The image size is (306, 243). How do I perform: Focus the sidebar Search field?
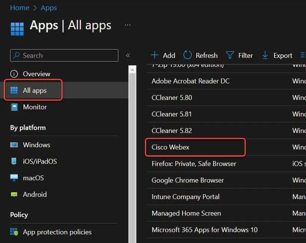64,55
